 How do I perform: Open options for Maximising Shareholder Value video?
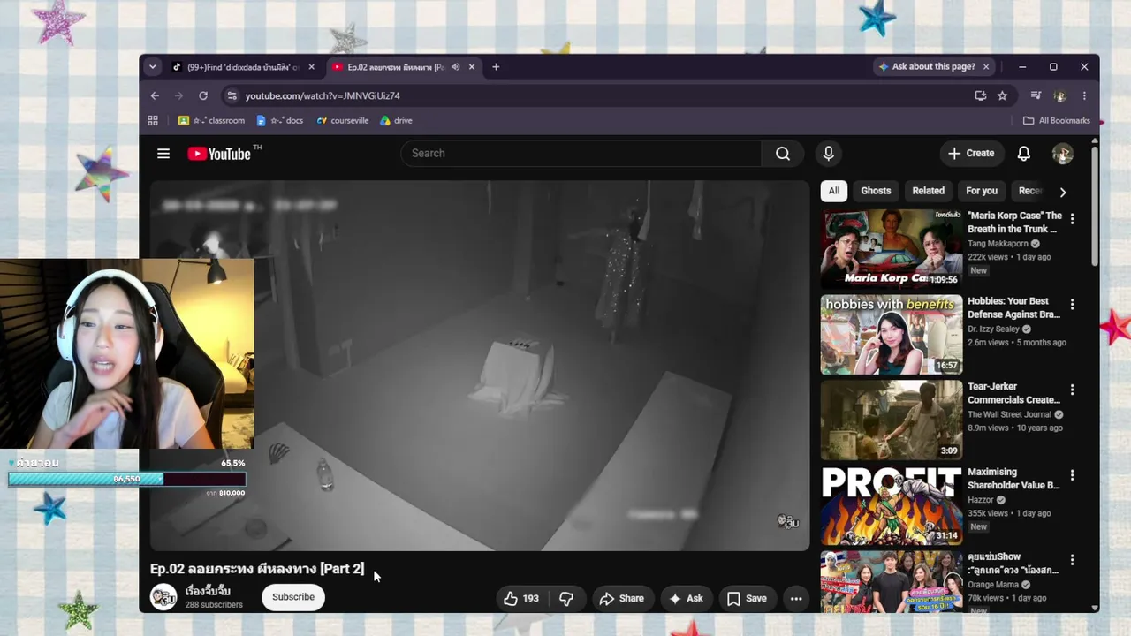1072,475
